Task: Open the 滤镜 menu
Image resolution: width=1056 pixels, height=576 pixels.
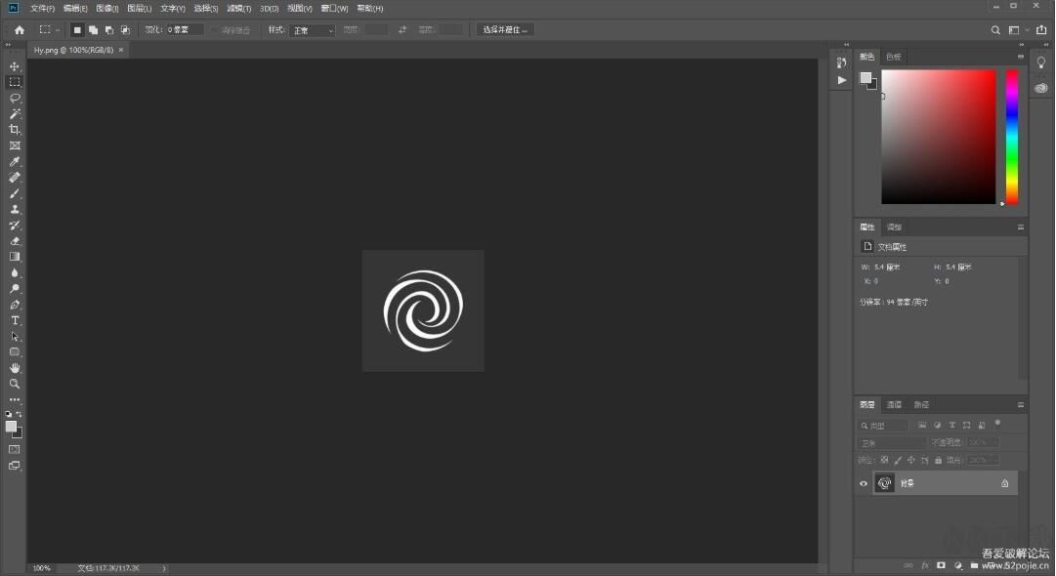Action: (x=237, y=9)
